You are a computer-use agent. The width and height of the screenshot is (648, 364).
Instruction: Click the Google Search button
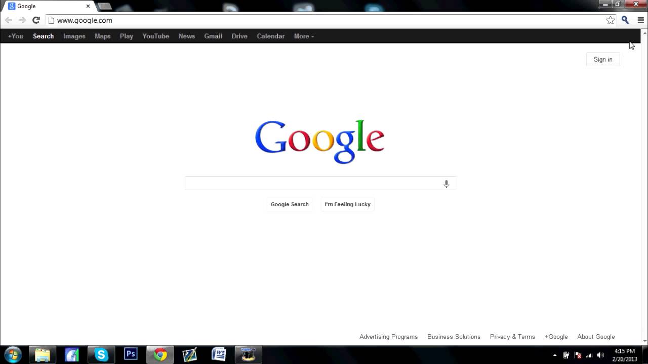[290, 204]
